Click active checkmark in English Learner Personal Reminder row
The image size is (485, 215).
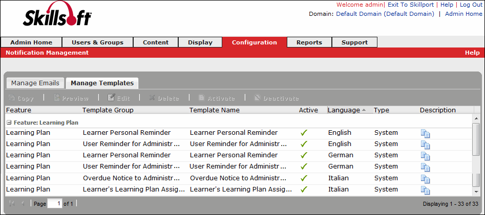coord(304,133)
